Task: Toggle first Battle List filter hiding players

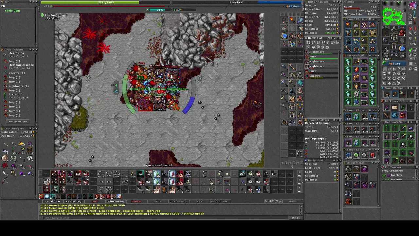Action: (x=308, y=42)
